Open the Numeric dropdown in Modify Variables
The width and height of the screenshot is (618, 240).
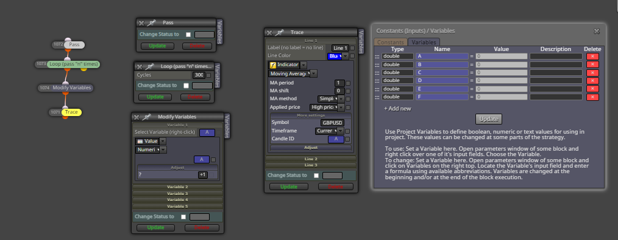(x=163, y=149)
